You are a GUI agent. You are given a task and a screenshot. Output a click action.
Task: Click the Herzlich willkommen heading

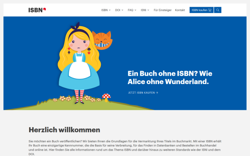point(65,130)
